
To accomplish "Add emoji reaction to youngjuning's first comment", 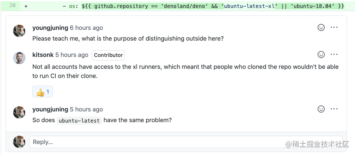I will coord(321,27).
